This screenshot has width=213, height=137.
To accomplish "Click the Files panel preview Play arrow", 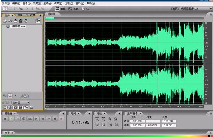I will (x=15, y=96).
